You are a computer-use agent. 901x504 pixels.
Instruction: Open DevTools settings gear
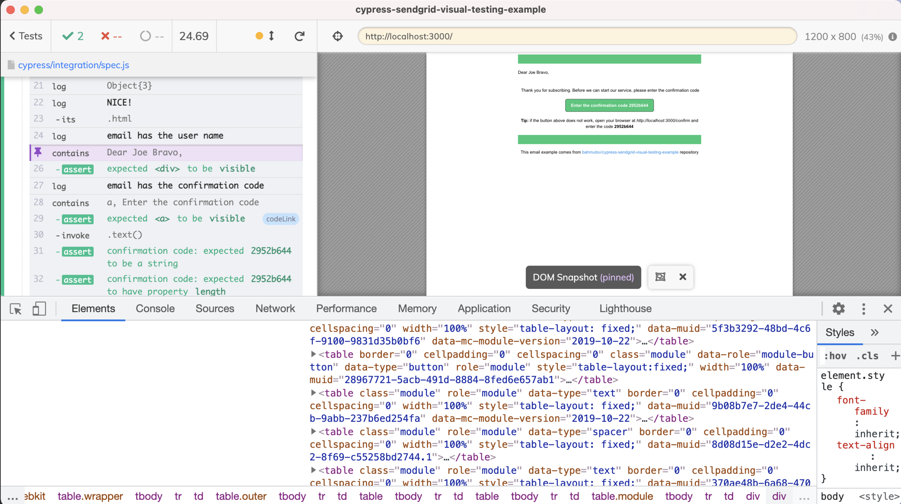point(838,309)
